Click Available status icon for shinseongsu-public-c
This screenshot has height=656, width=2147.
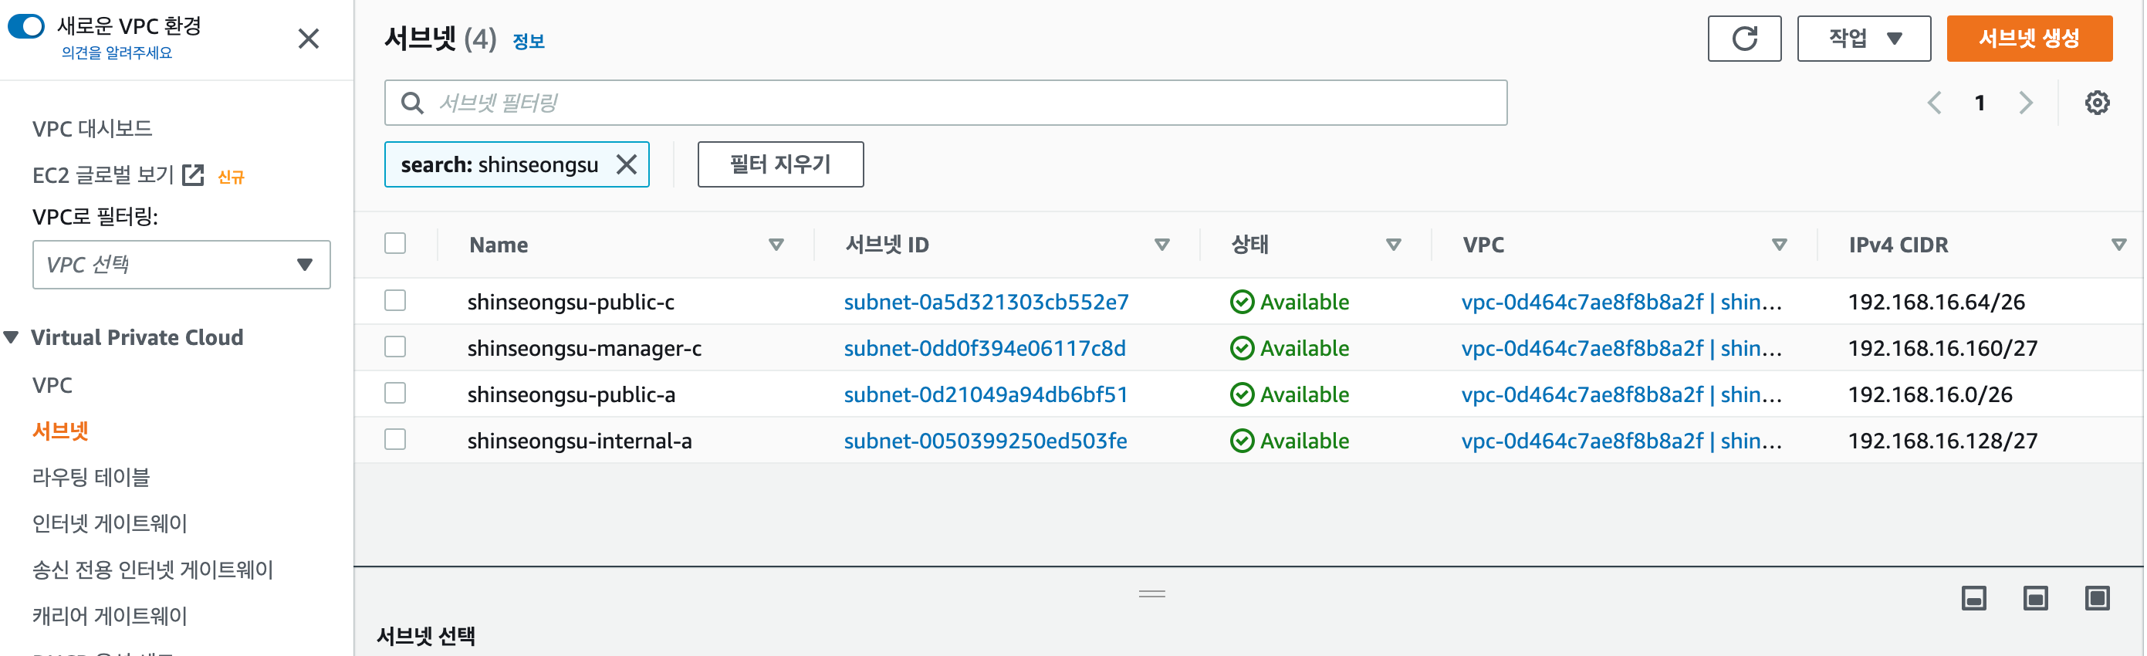coord(1242,302)
